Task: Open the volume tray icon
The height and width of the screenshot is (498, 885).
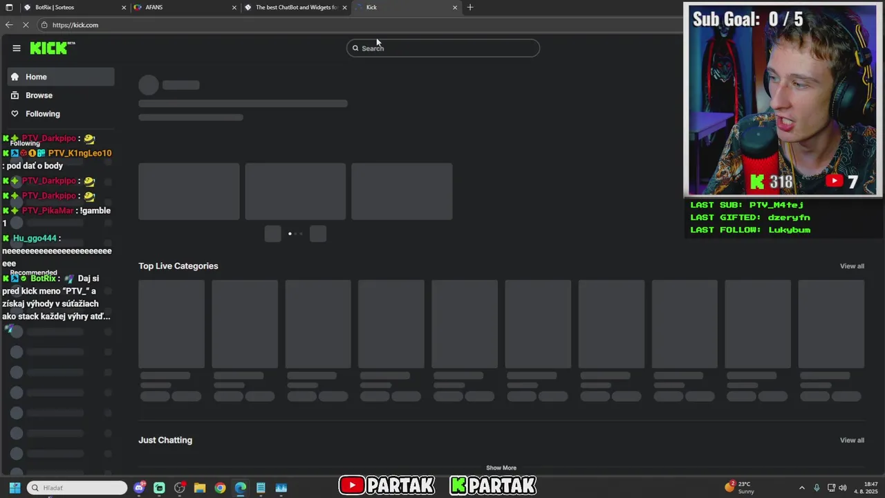Action: (843, 488)
